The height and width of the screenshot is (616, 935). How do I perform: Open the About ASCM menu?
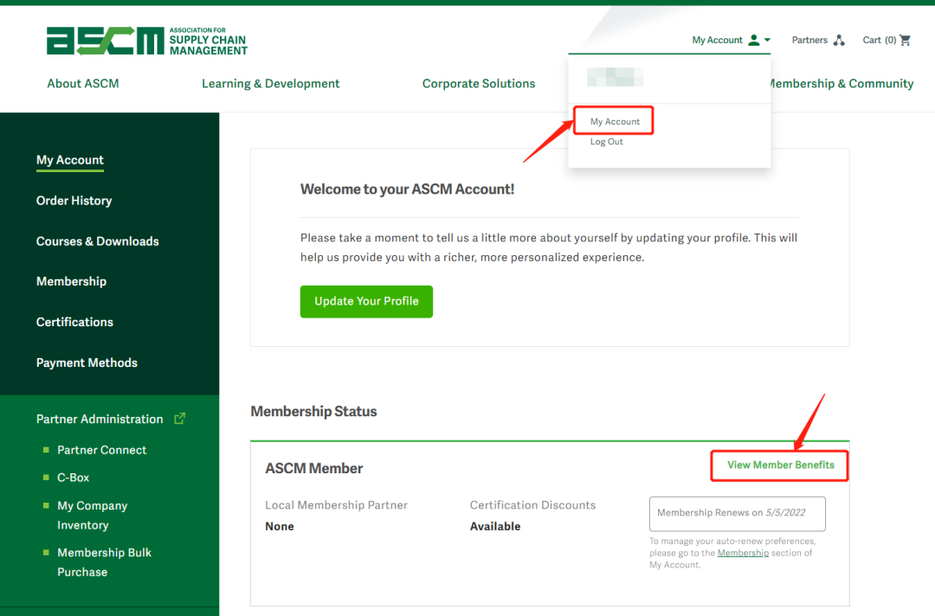pyautogui.click(x=83, y=83)
